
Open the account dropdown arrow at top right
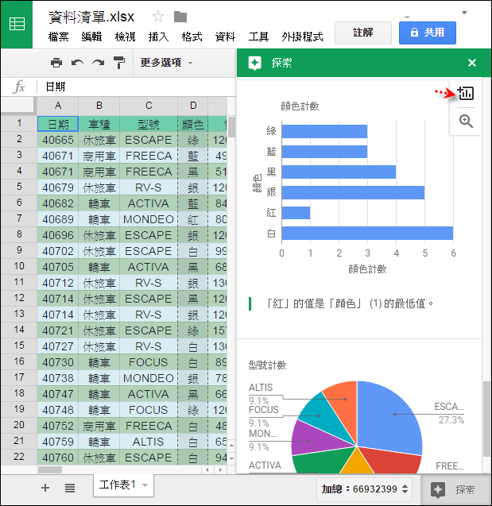pyautogui.click(x=464, y=13)
